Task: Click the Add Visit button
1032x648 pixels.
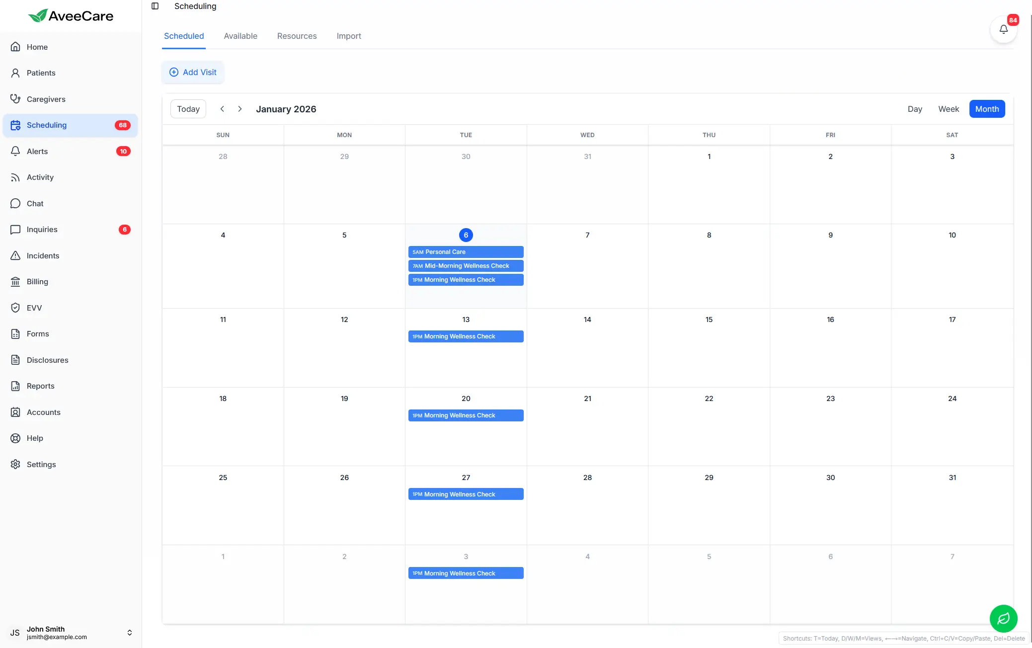Action: [193, 72]
